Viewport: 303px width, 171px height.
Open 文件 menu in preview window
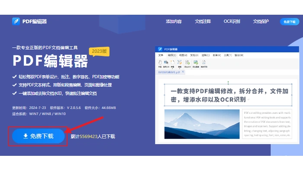pos(161,55)
